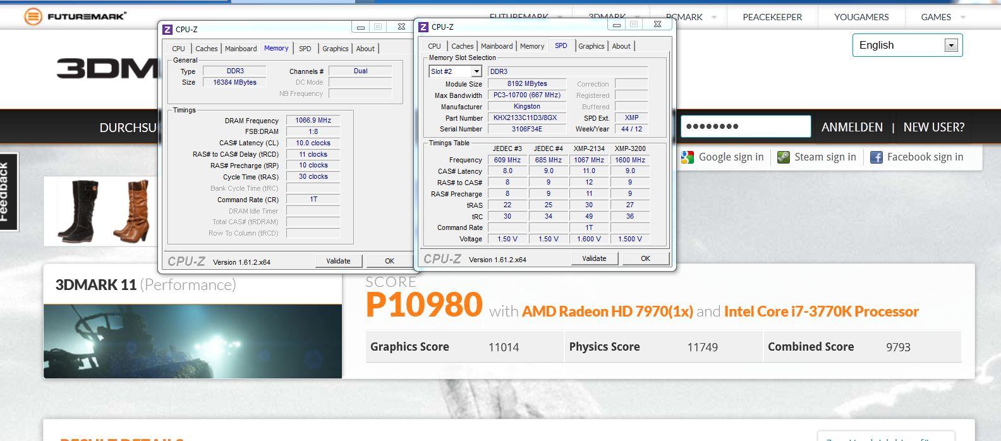The height and width of the screenshot is (441, 1001).
Task: Open the GAMES nav item
Action: 936,17
